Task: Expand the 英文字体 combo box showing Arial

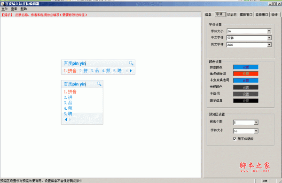Action: click(269, 45)
